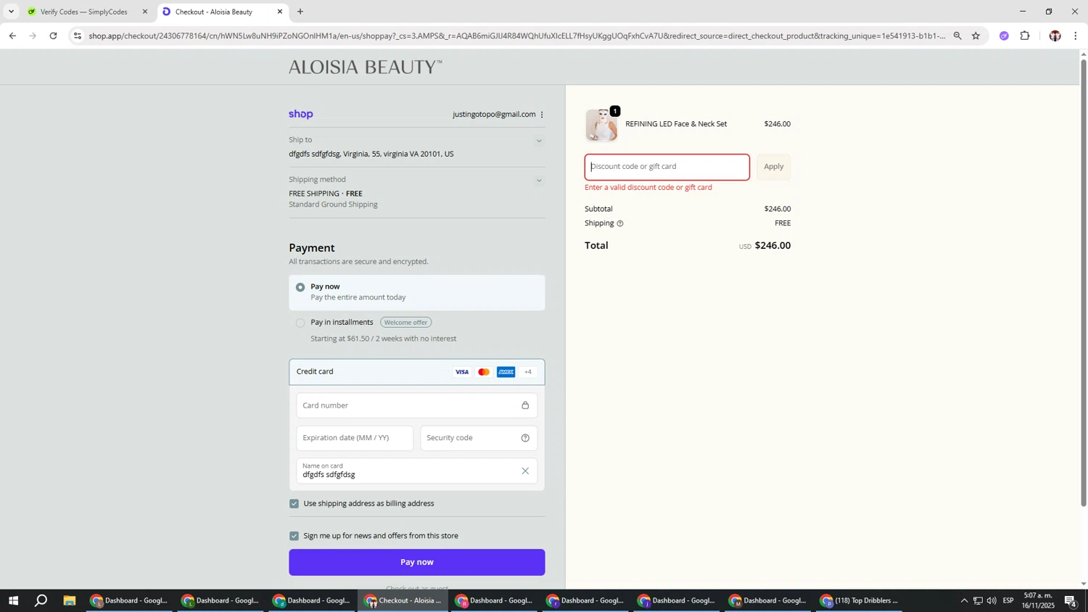1088x612 pixels.
Task: Click the American Express icon
Action: tap(506, 372)
